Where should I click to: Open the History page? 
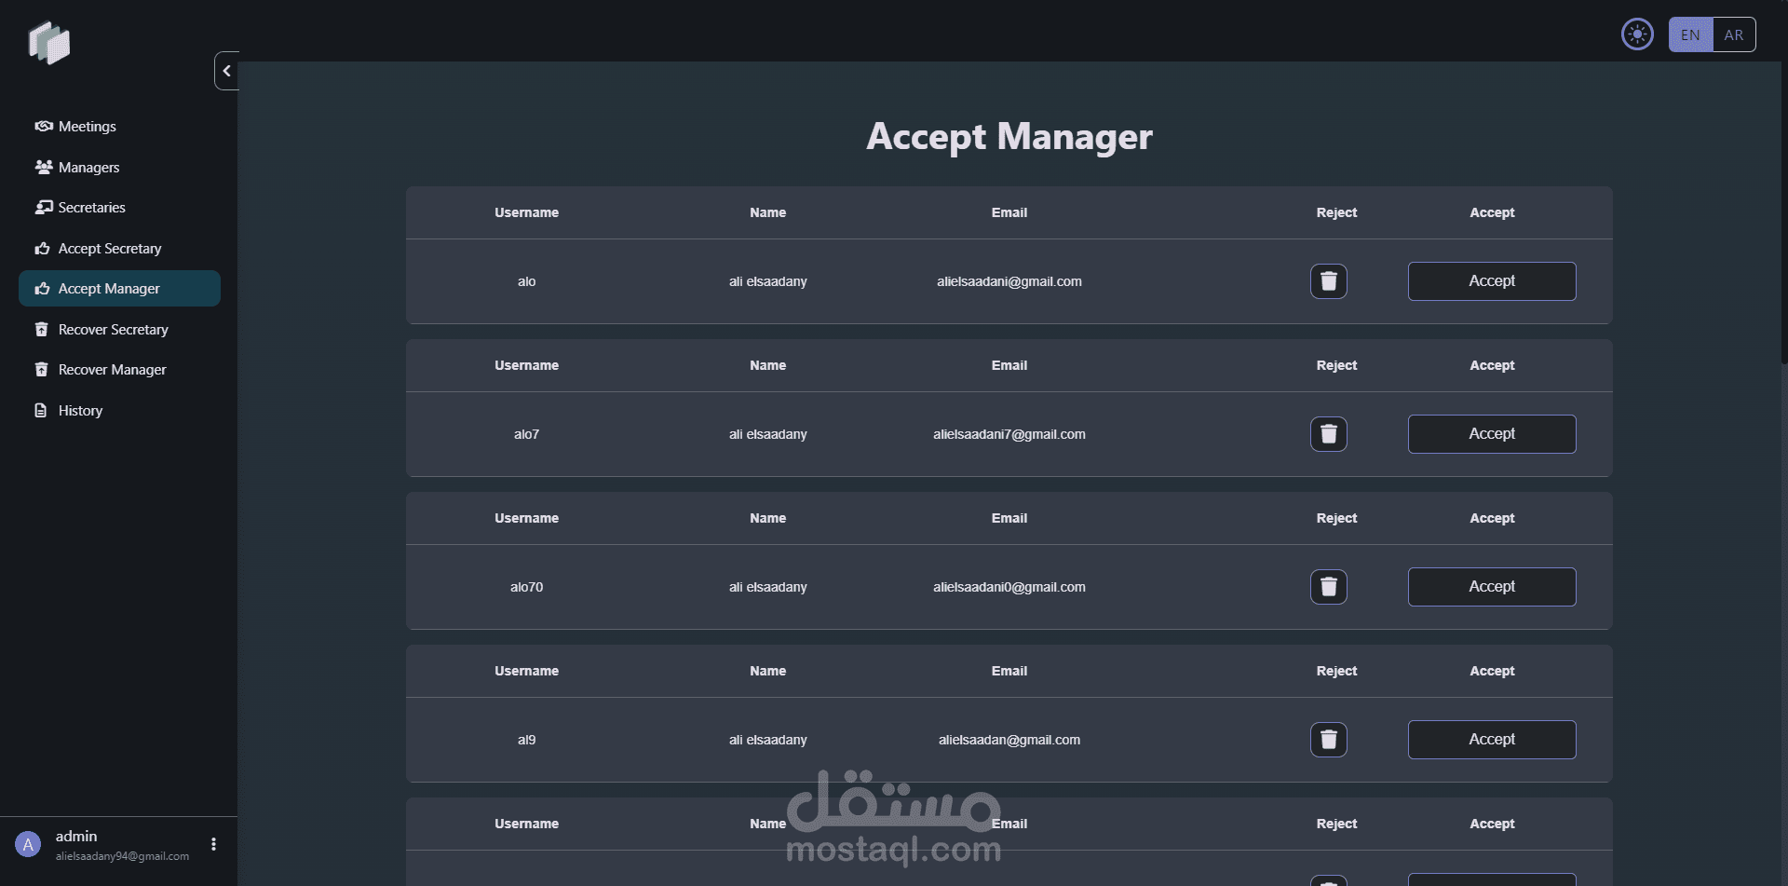tap(119, 411)
